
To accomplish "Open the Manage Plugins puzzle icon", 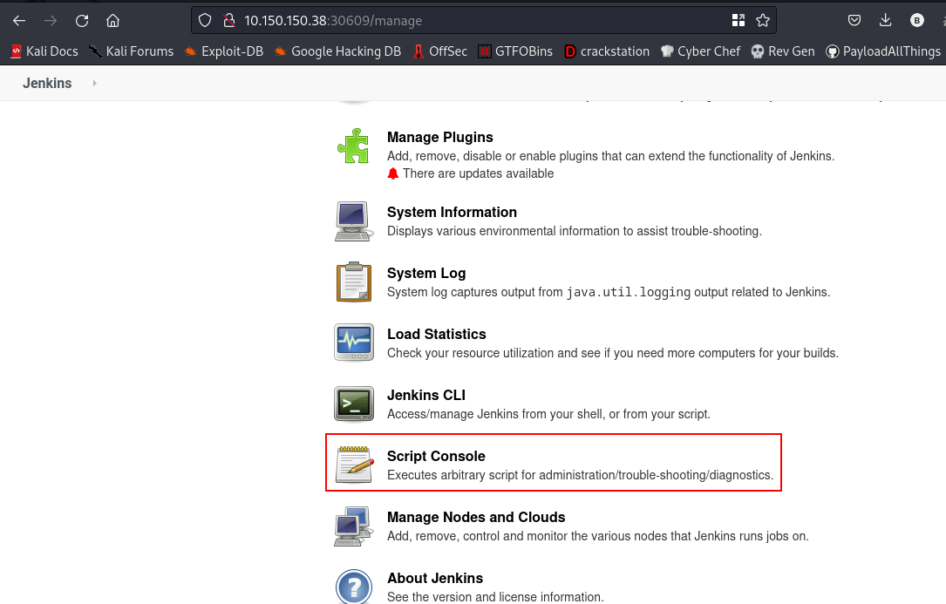I will [353, 146].
